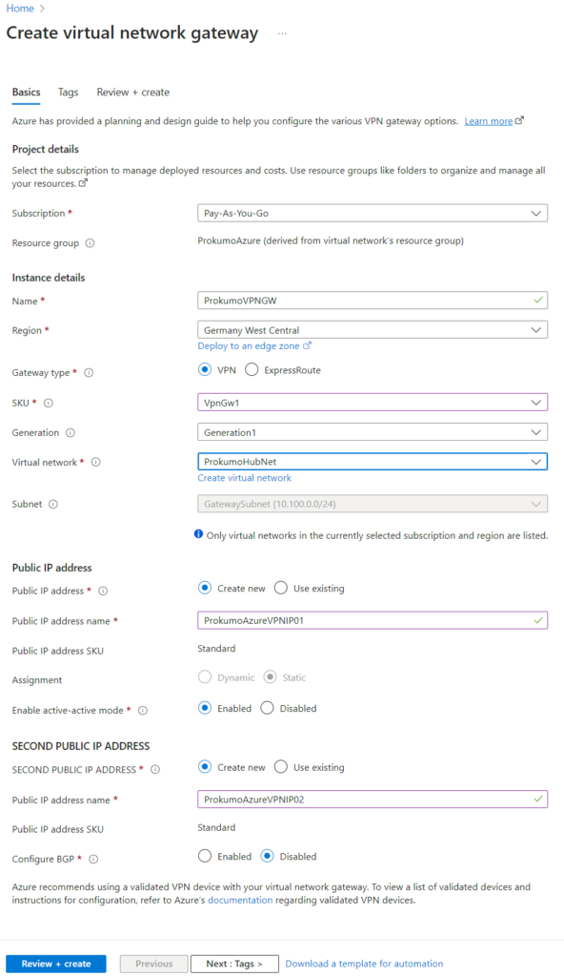Screen dimensions: 564x977
Task: Click the info icon beside Gateway type
Action: point(89,373)
